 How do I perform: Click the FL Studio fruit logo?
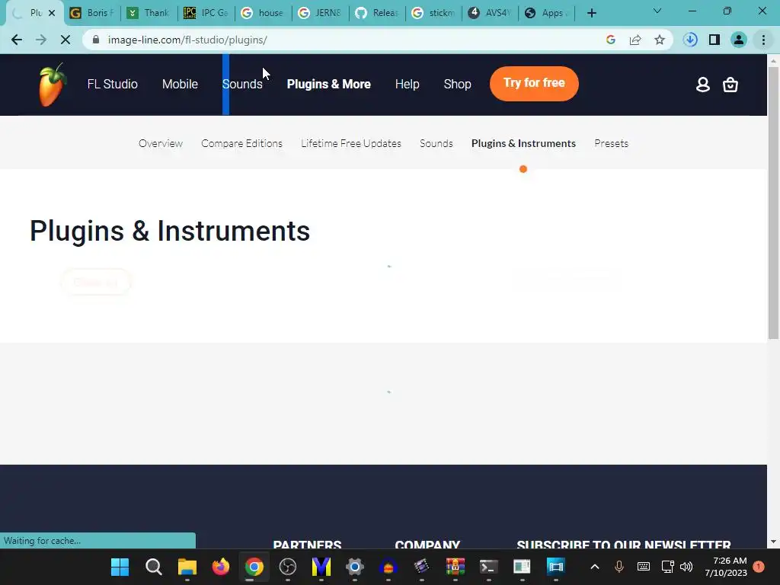[x=53, y=85]
